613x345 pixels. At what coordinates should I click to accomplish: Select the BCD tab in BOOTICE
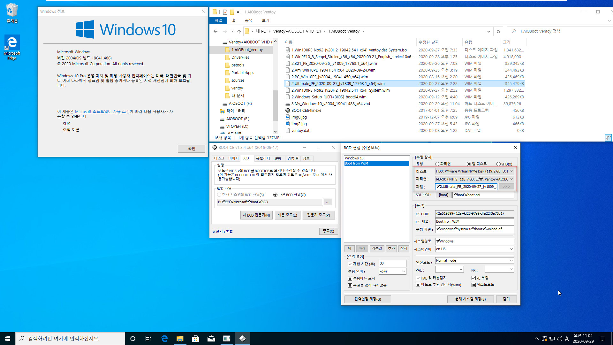246,158
